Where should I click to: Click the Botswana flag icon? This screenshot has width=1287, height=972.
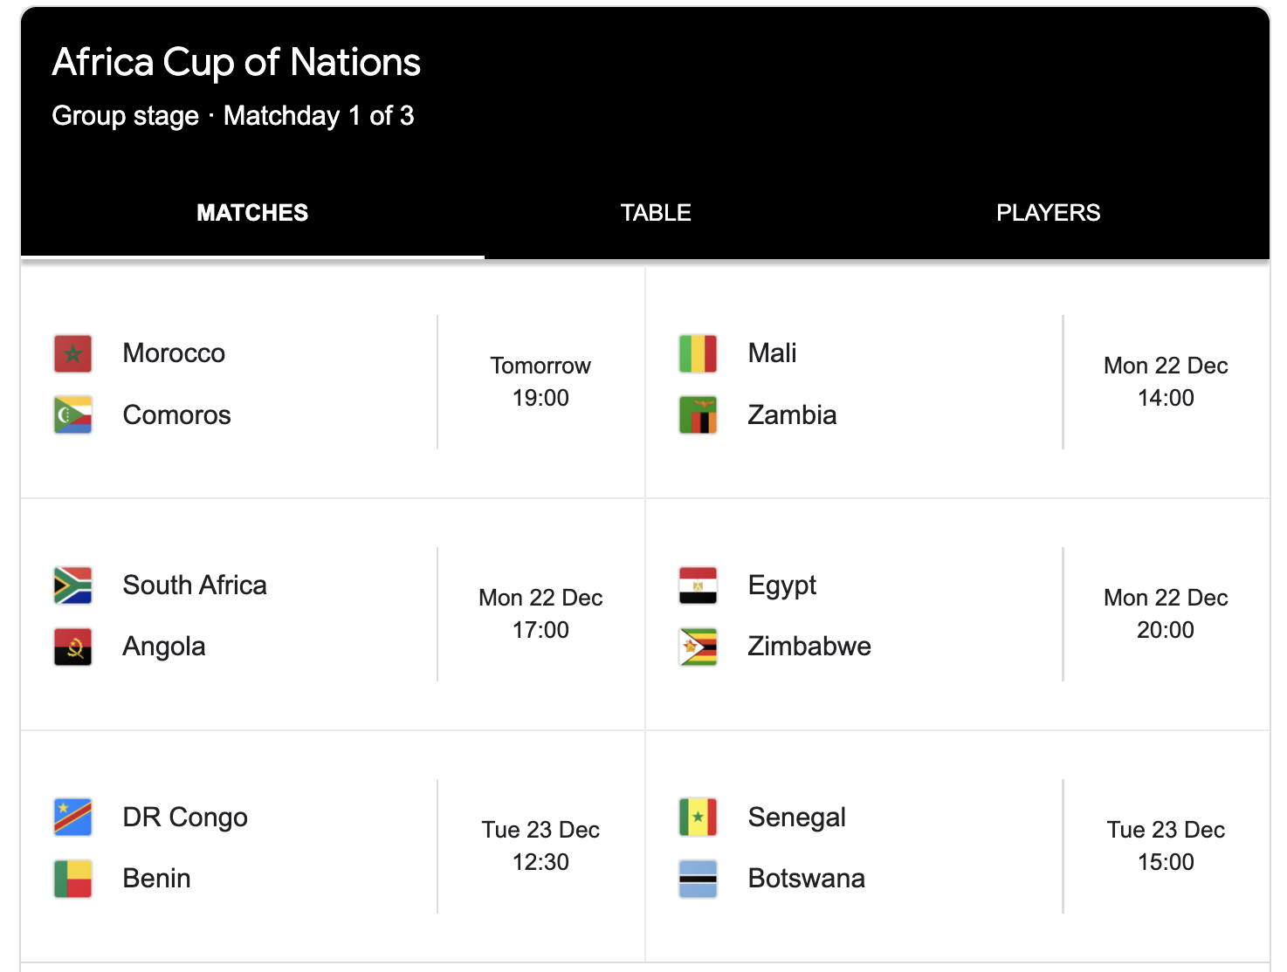tap(698, 879)
